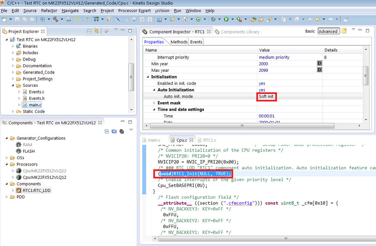
Task: Click the Project Explorer vertical scrollbar
Action: click(x=131, y=77)
